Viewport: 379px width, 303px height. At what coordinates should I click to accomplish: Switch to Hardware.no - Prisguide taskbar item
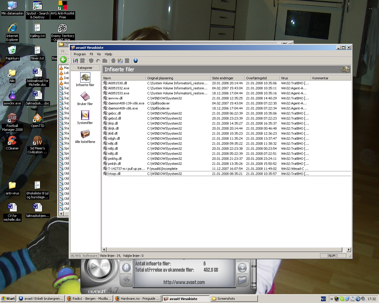tap(138, 299)
